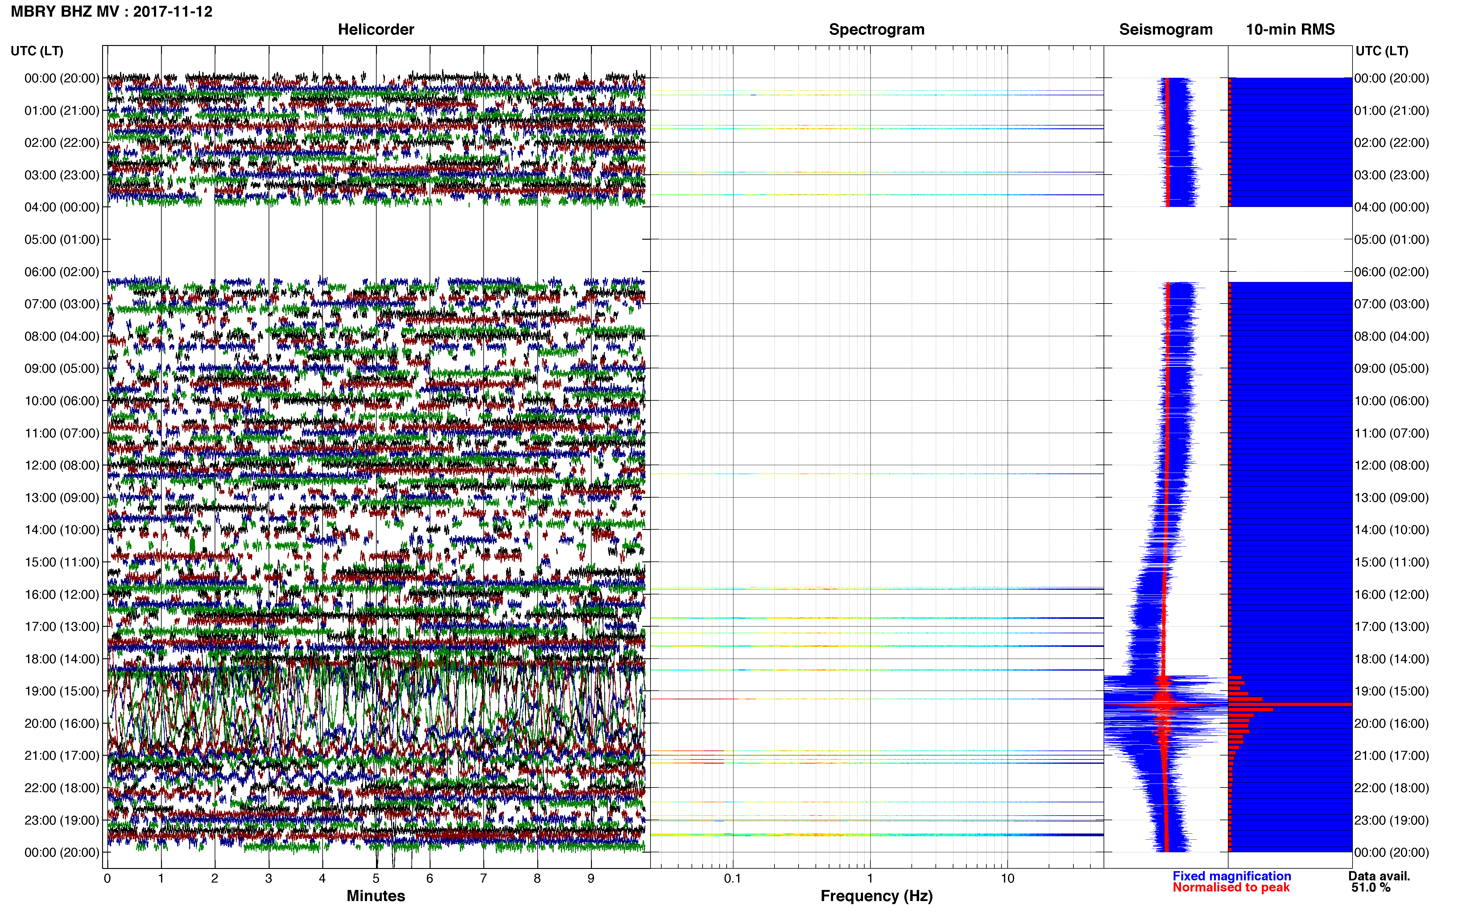Click the 'UTC (LT)' label beside the Helicorder
The width and height of the screenshot is (1462, 914).
pyautogui.click(x=37, y=51)
